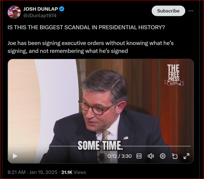Click The Free Press watermark logo
204x179 pixels.
(174, 75)
